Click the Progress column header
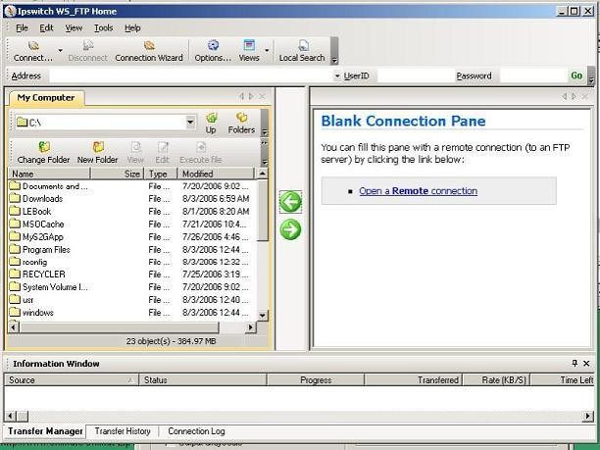Viewport: 600px width, 450px height. point(316,380)
